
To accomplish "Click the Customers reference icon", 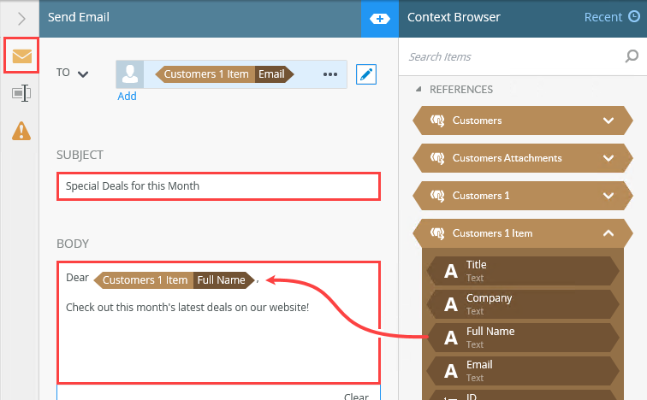I will [437, 121].
